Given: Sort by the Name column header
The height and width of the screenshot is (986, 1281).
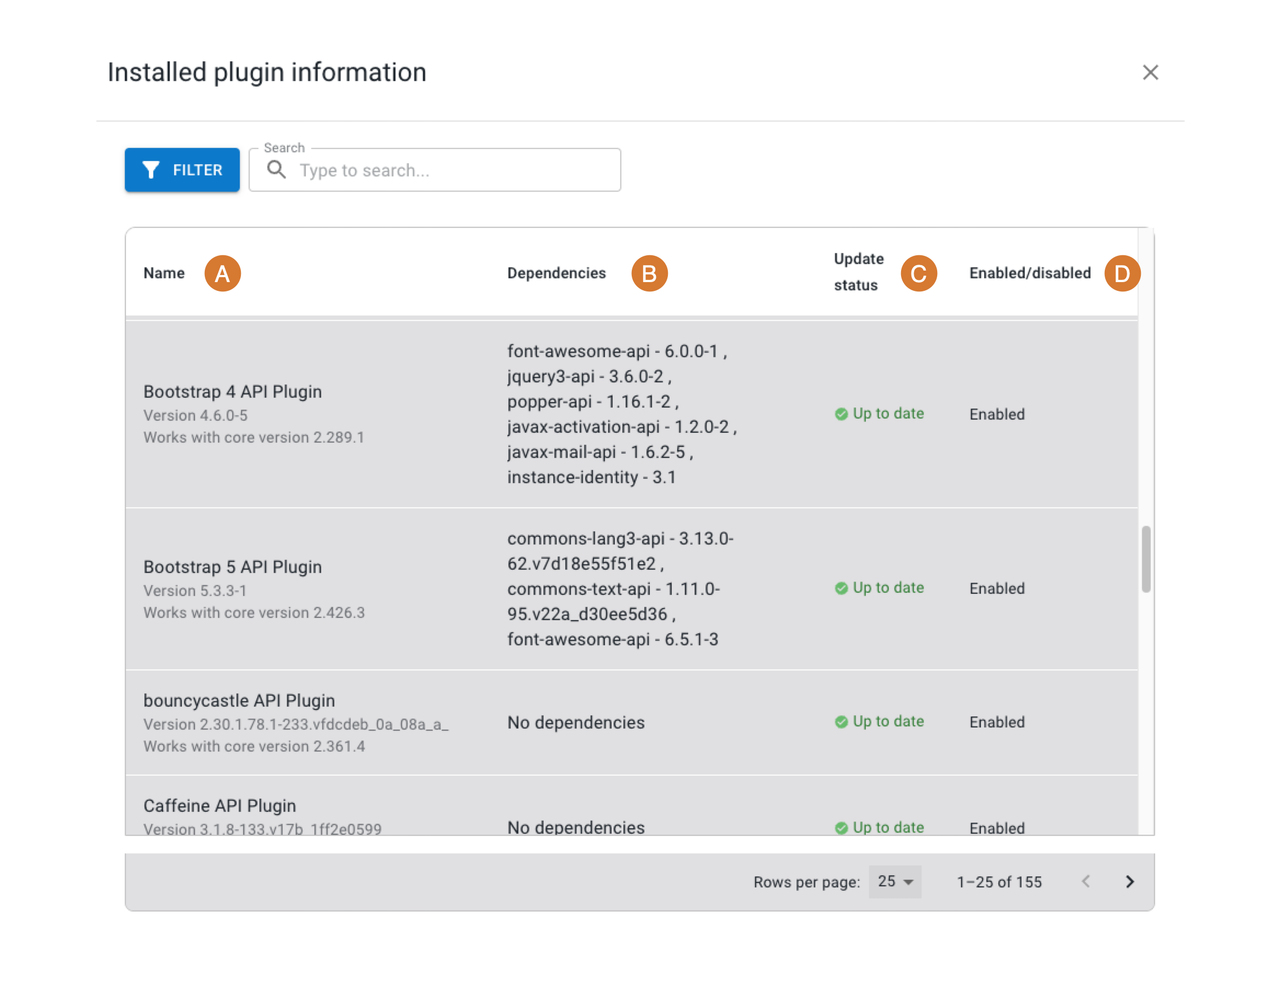Looking at the screenshot, I should pos(164,273).
